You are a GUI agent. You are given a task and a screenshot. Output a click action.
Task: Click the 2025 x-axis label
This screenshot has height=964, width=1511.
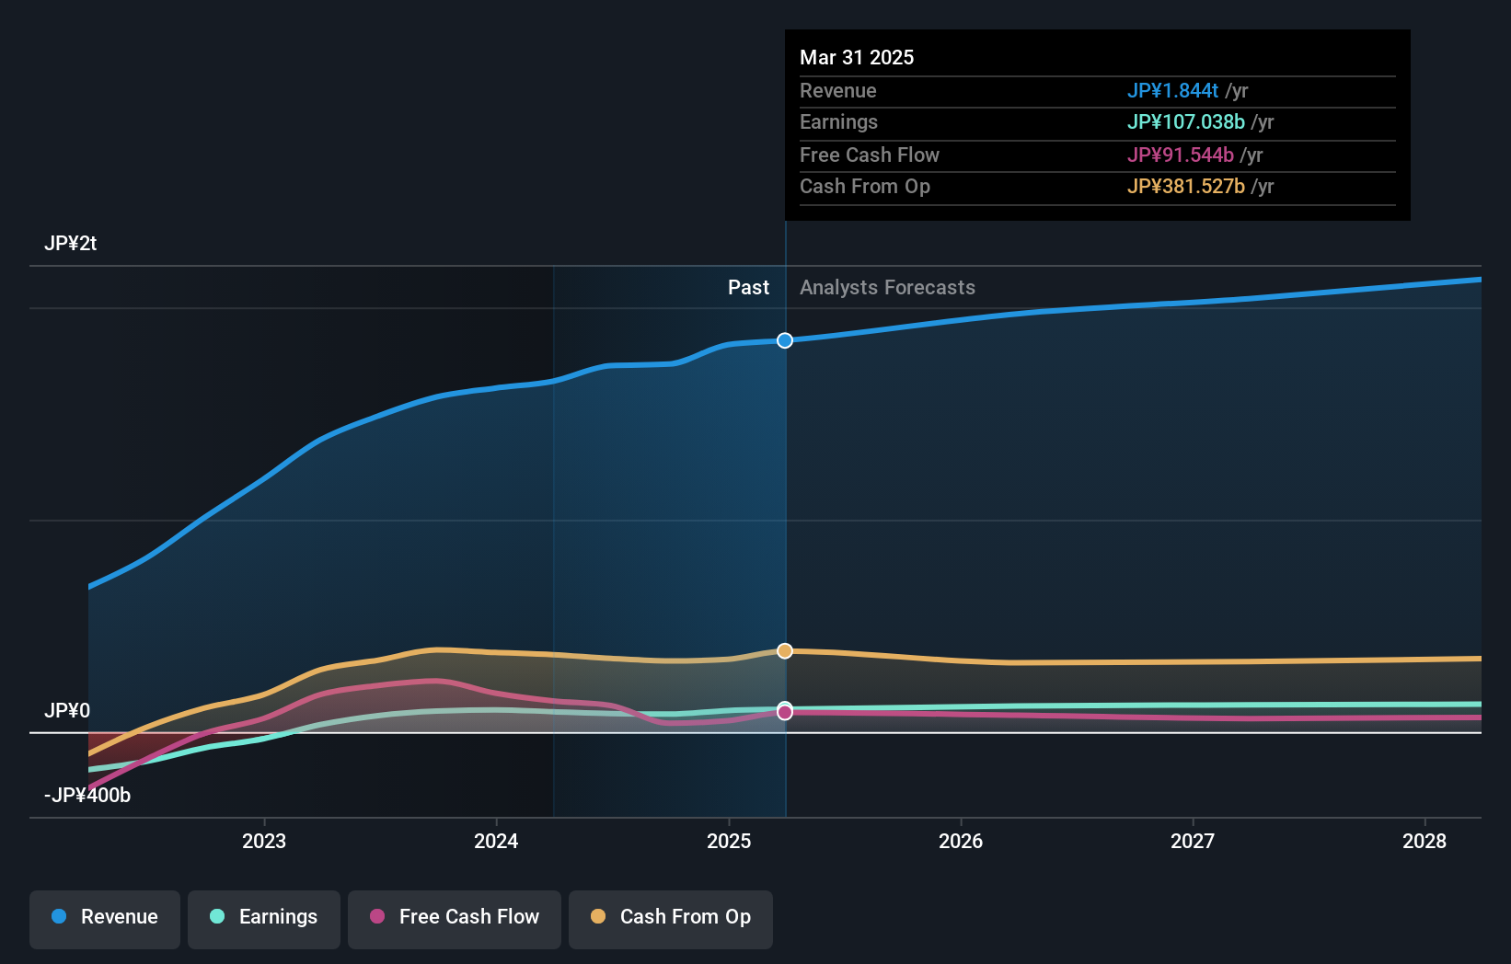coord(729,841)
